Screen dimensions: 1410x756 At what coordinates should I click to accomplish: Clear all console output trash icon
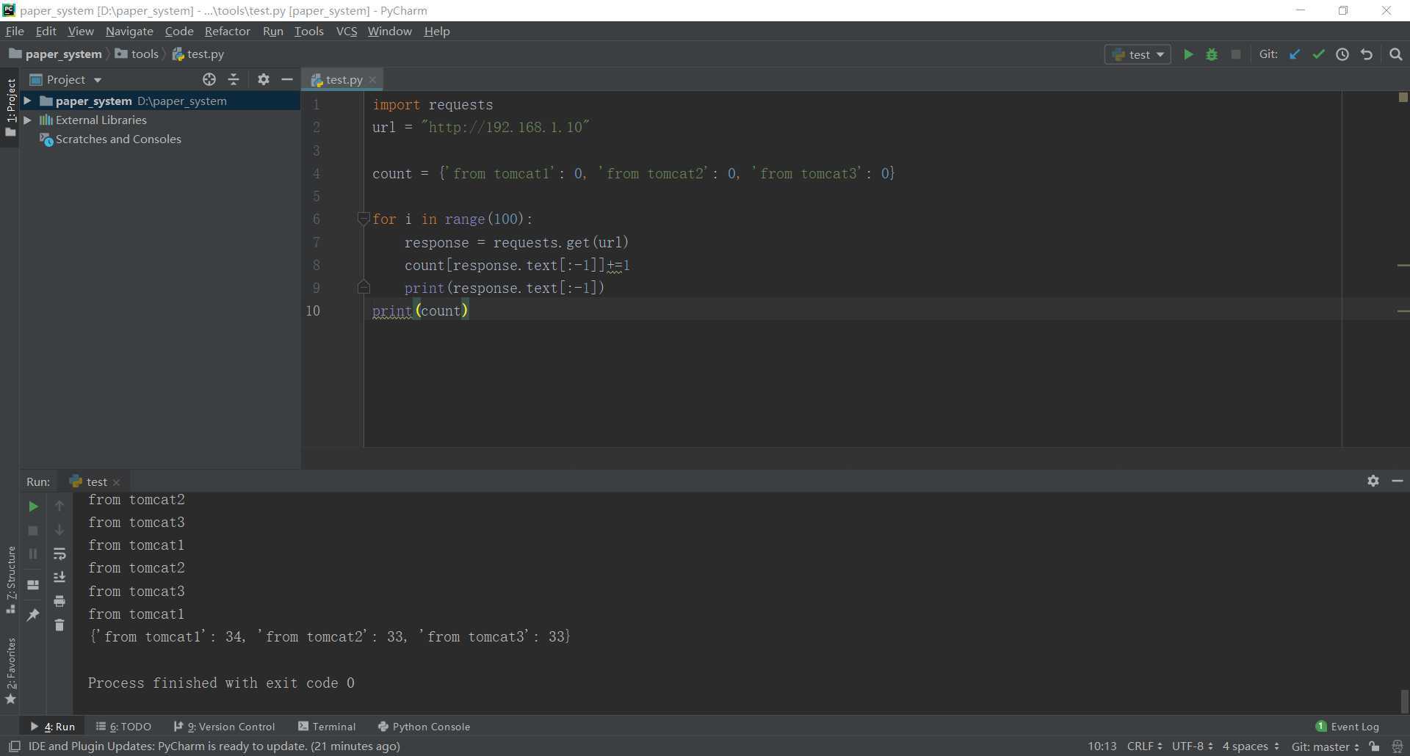coord(59,625)
